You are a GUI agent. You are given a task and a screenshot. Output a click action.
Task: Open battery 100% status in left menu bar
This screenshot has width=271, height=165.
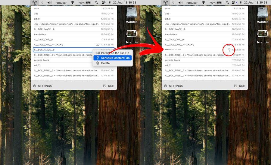(85, 3)
